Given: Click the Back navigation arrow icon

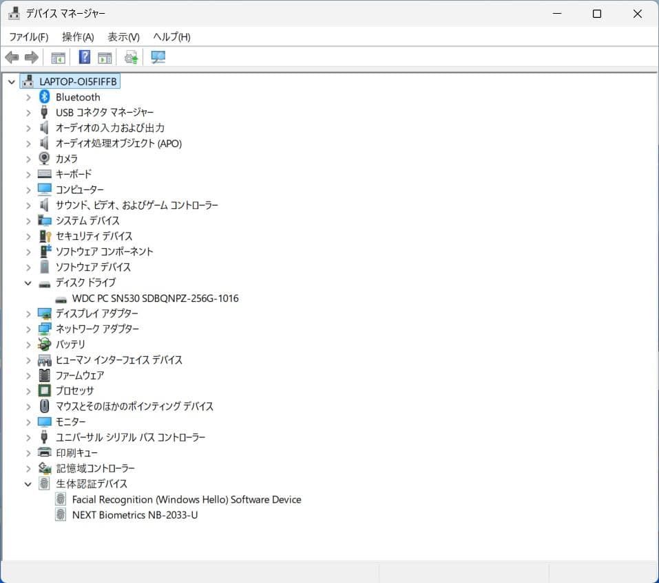Looking at the screenshot, I should coord(12,57).
